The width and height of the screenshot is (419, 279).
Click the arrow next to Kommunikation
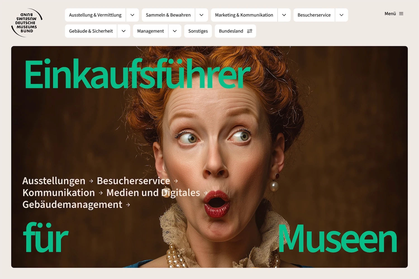(100, 193)
